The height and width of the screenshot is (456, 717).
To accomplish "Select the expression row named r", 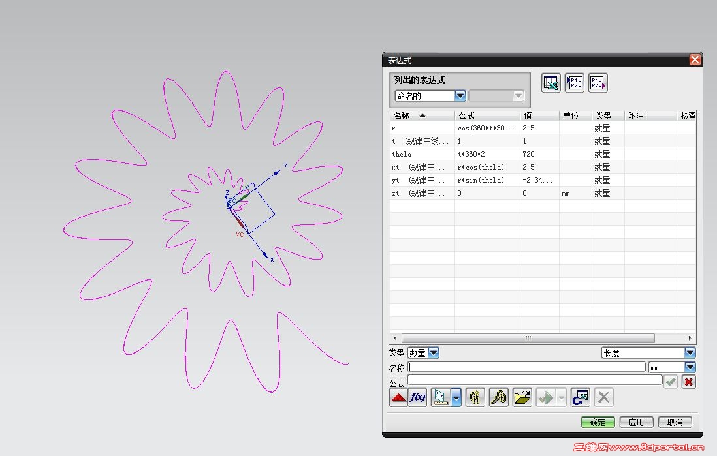I will click(x=543, y=128).
